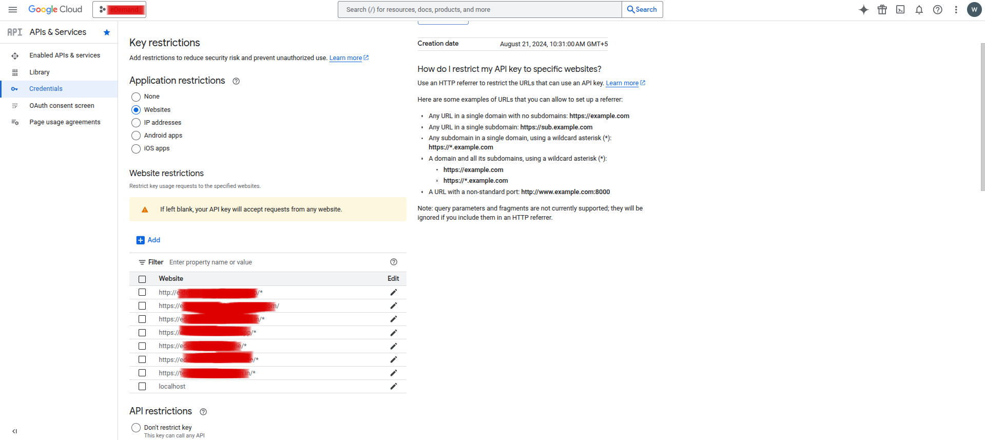The image size is (985, 440).
Task: Open the project selector dropdown
Action: [x=119, y=10]
